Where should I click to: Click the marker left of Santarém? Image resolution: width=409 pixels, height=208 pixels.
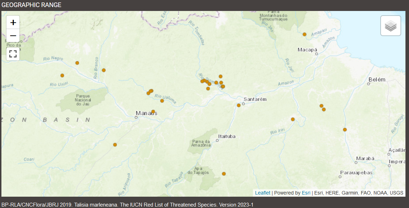pos(239,105)
